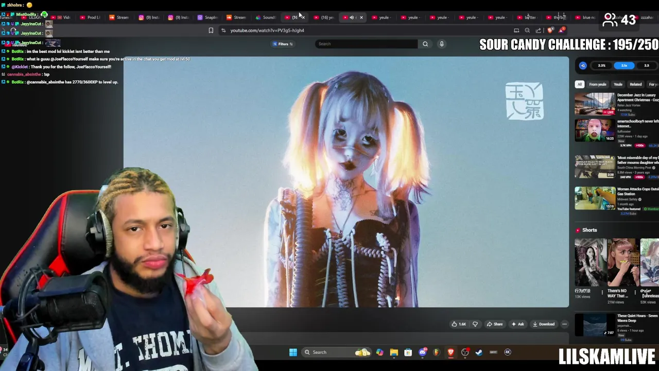
Task: Click the share icon in address bar
Action: pos(539,30)
